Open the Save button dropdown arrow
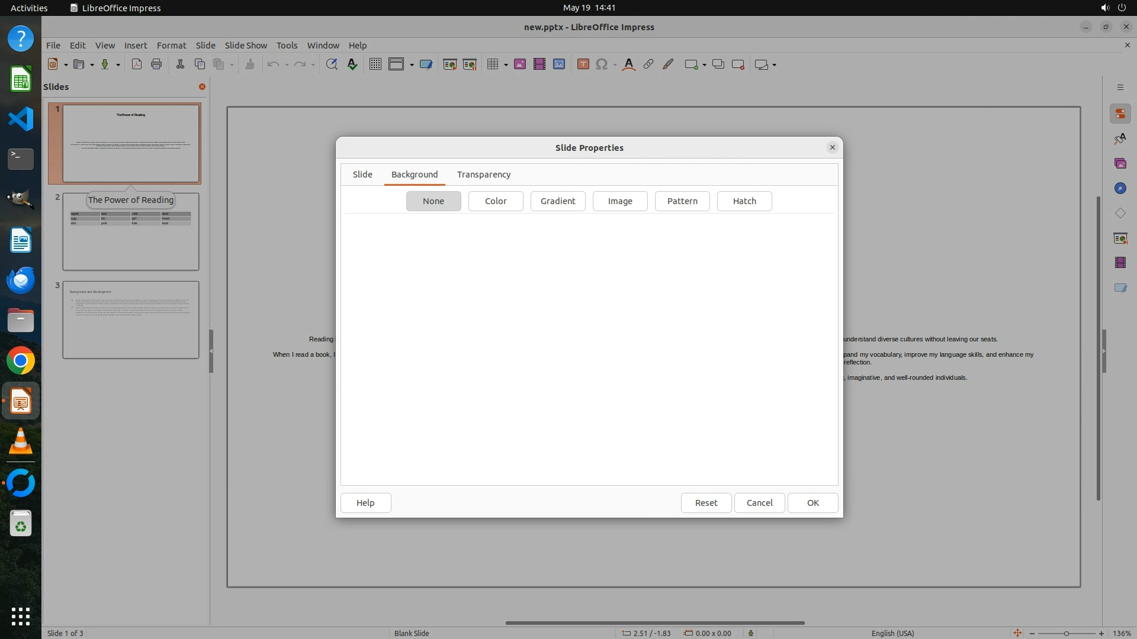The height and width of the screenshot is (639, 1137). tap(118, 65)
